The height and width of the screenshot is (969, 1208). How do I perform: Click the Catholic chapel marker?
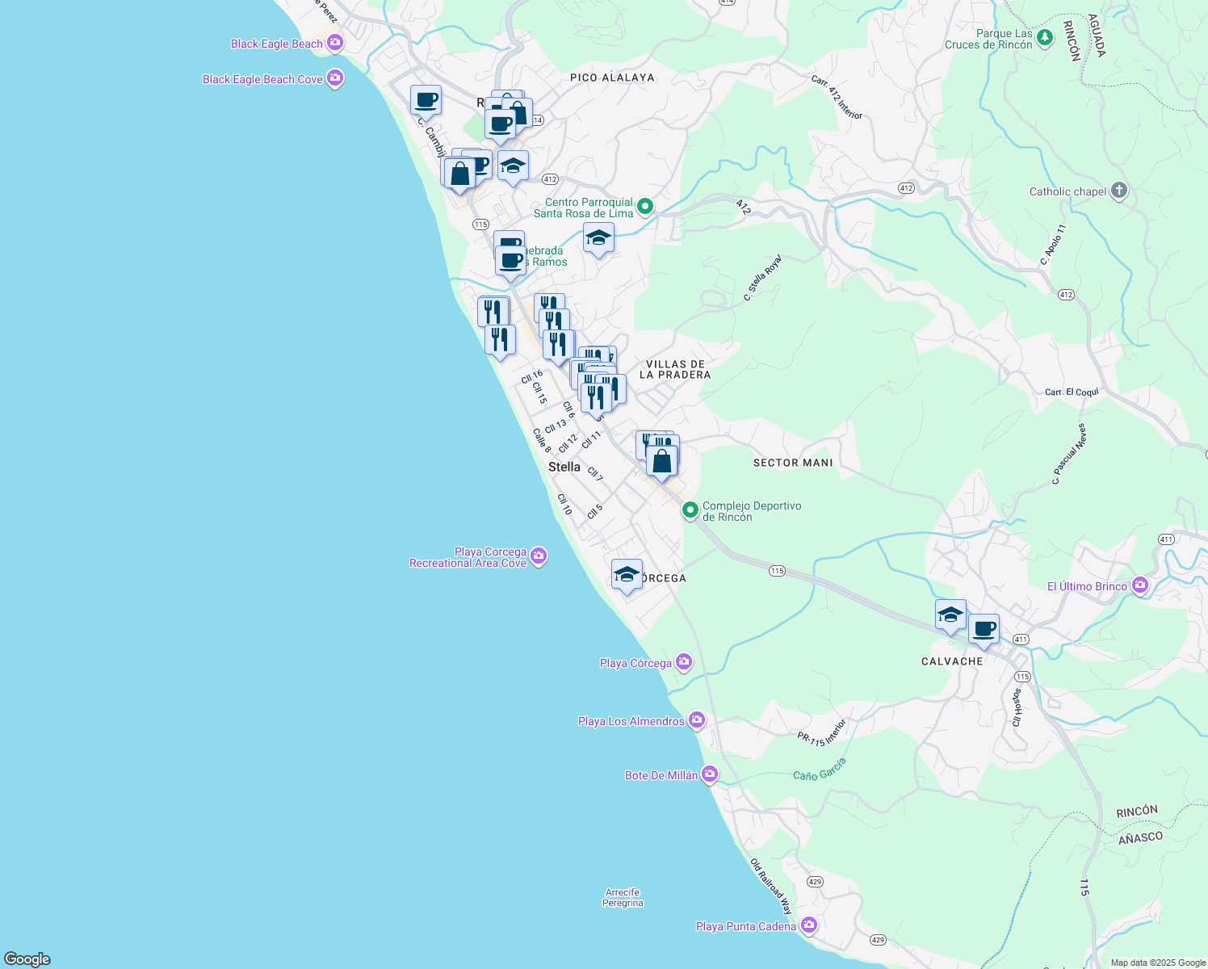click(1118, 191)
